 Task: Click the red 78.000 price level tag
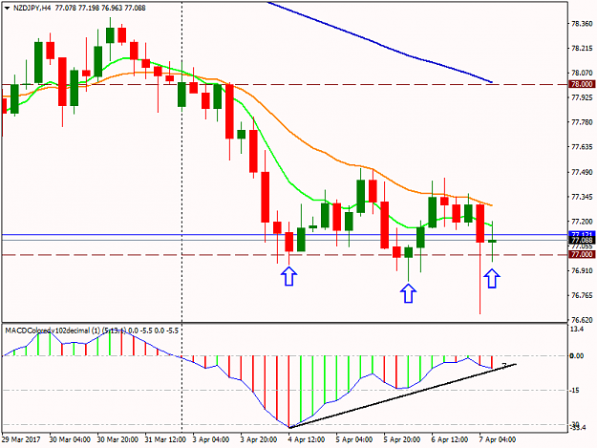click(x=582, y=84)
